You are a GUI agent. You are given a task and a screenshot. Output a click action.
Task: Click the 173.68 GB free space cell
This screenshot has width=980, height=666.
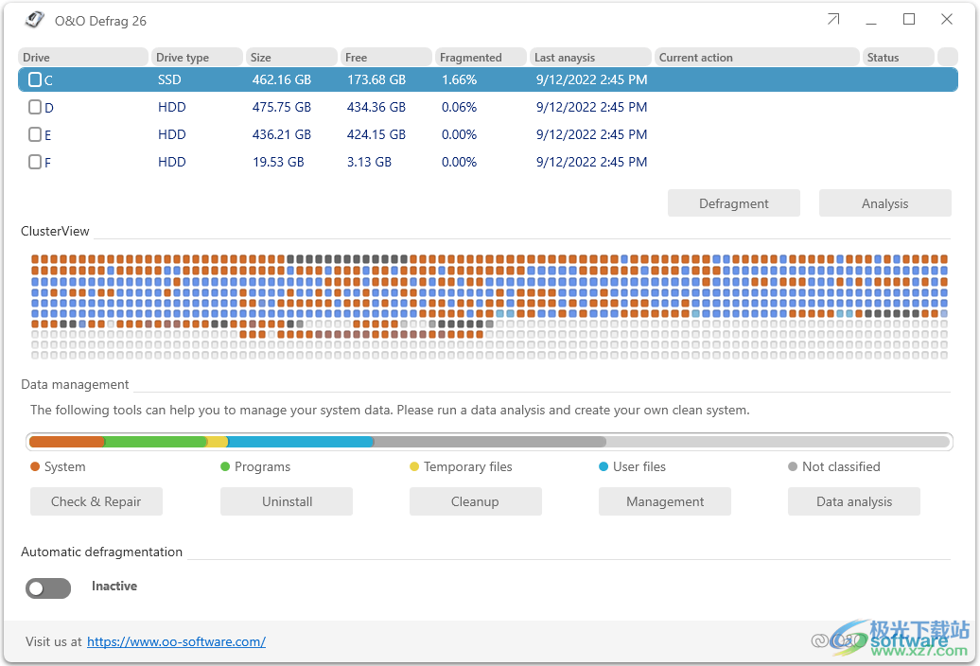376,79
